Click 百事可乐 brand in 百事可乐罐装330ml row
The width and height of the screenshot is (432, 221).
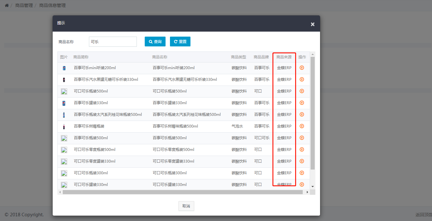coord(262,103)
